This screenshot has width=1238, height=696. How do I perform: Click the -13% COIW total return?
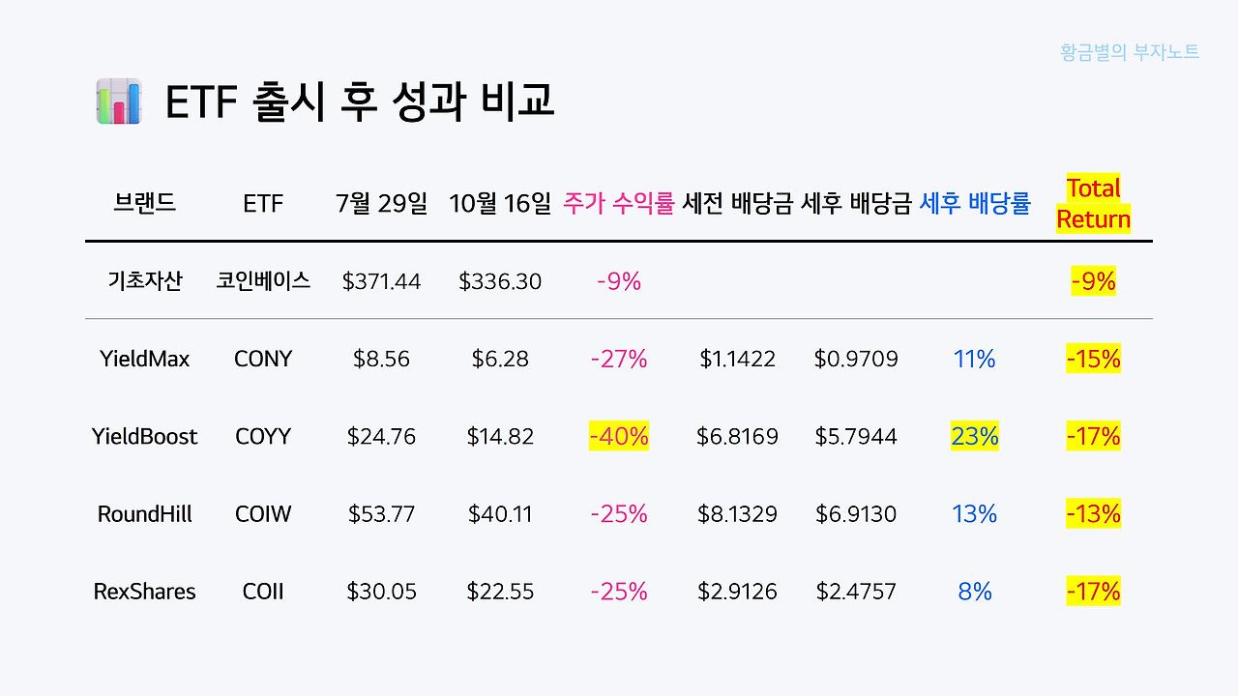[x=1093, y=513]
